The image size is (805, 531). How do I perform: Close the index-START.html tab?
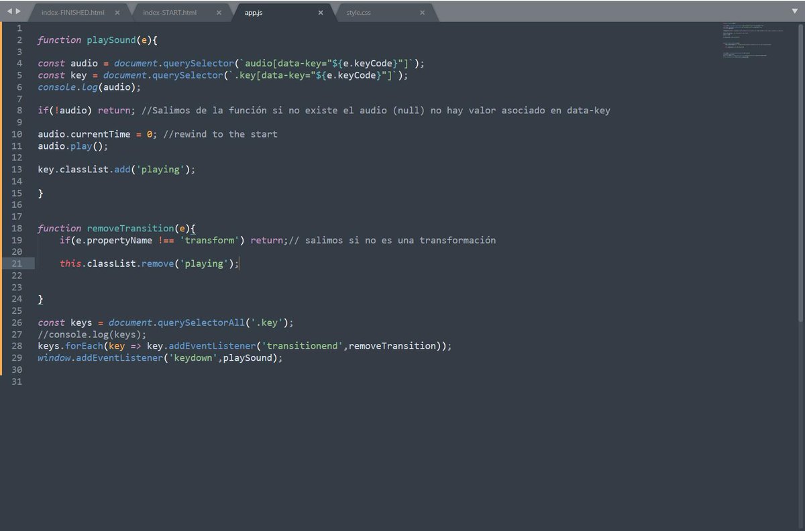(x=219, y=13)
